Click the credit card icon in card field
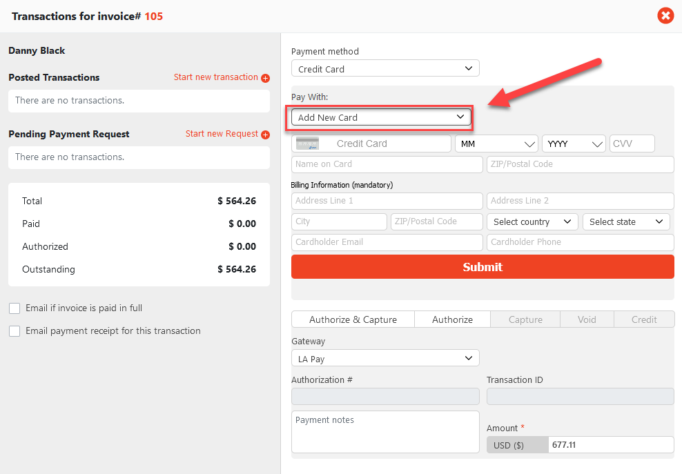 click(307, 144)
